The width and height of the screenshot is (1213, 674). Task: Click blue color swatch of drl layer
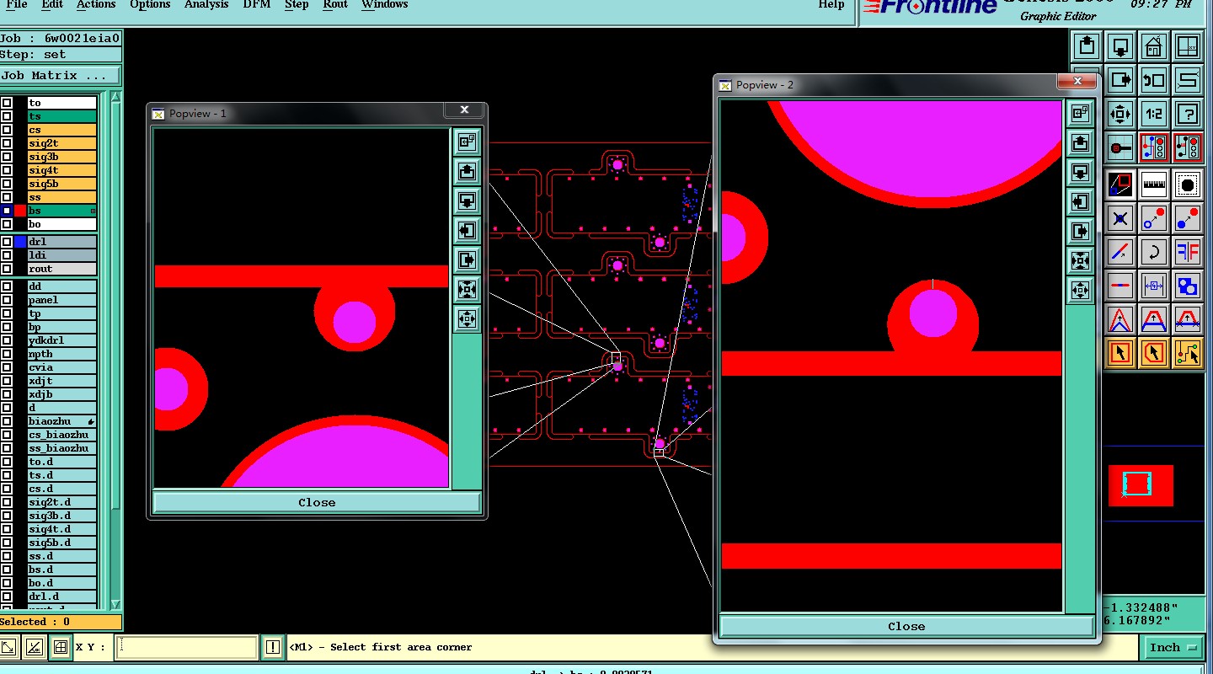[20, 242]
